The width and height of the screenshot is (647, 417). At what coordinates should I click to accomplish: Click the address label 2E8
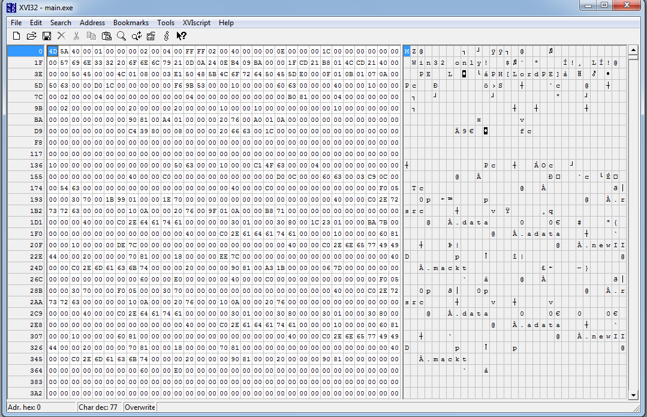37,325
